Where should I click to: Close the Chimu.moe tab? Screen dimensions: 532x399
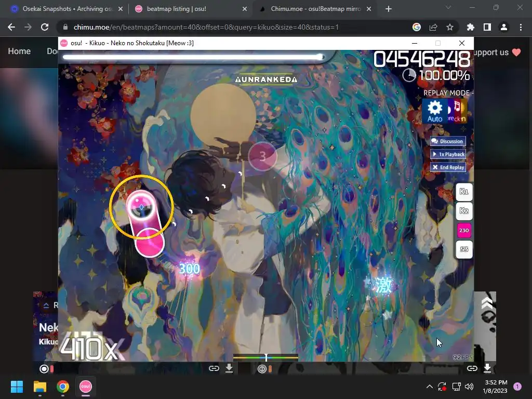(x=369, y=9)
